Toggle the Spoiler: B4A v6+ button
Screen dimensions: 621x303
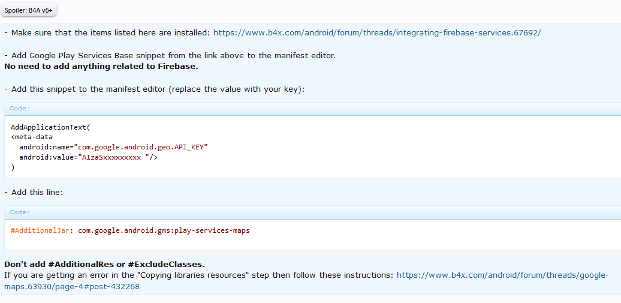[x=30, y=10]
